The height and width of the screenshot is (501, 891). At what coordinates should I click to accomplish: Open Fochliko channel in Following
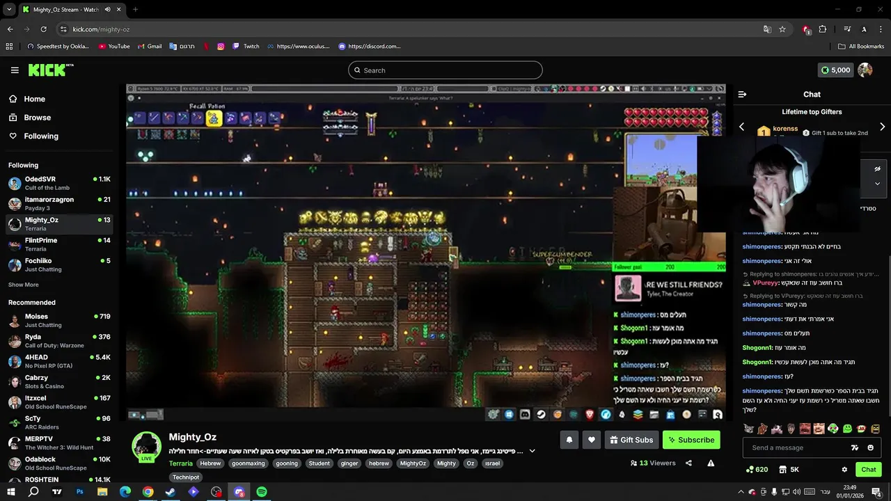[x=59, y=265]
